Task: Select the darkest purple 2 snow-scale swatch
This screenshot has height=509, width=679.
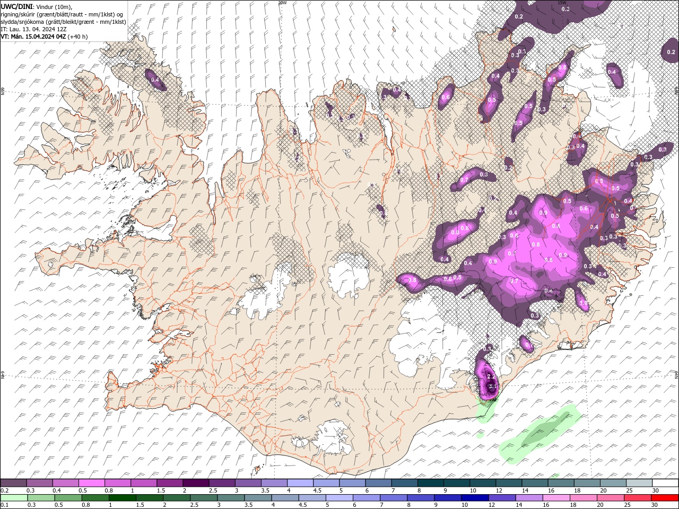Action: coord(195,483)
